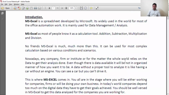Click the Tools pane link
Screen dimensions: 169x95
pos(139,8)
